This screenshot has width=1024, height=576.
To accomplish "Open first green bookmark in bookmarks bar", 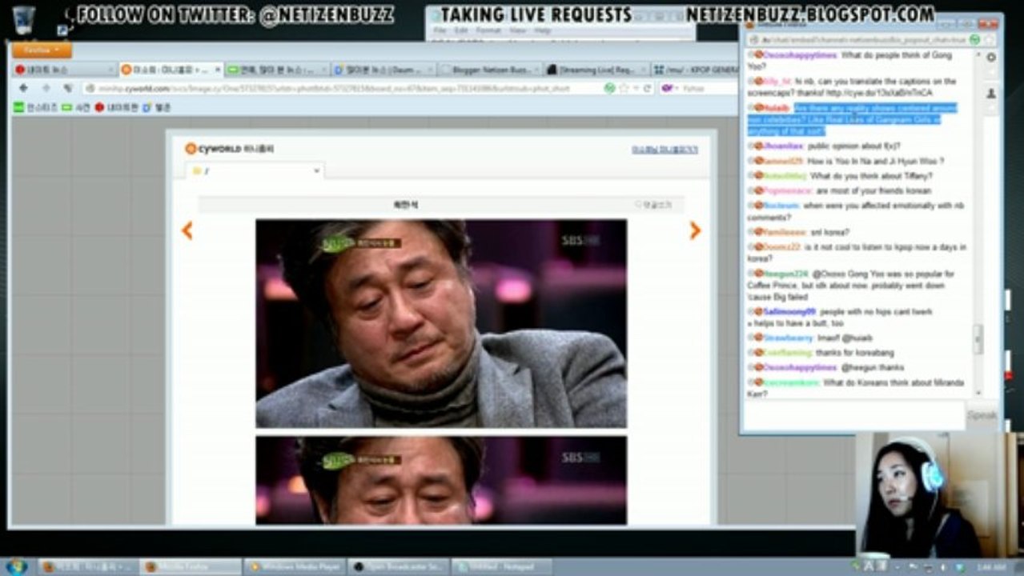I will (x=35, y=107).
